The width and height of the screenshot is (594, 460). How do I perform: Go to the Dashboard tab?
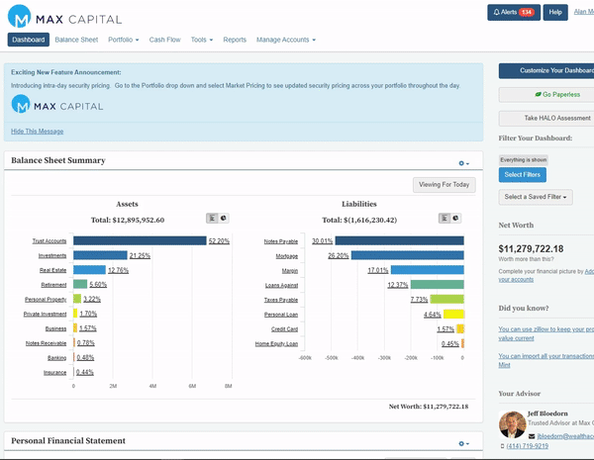pos(29,40)
